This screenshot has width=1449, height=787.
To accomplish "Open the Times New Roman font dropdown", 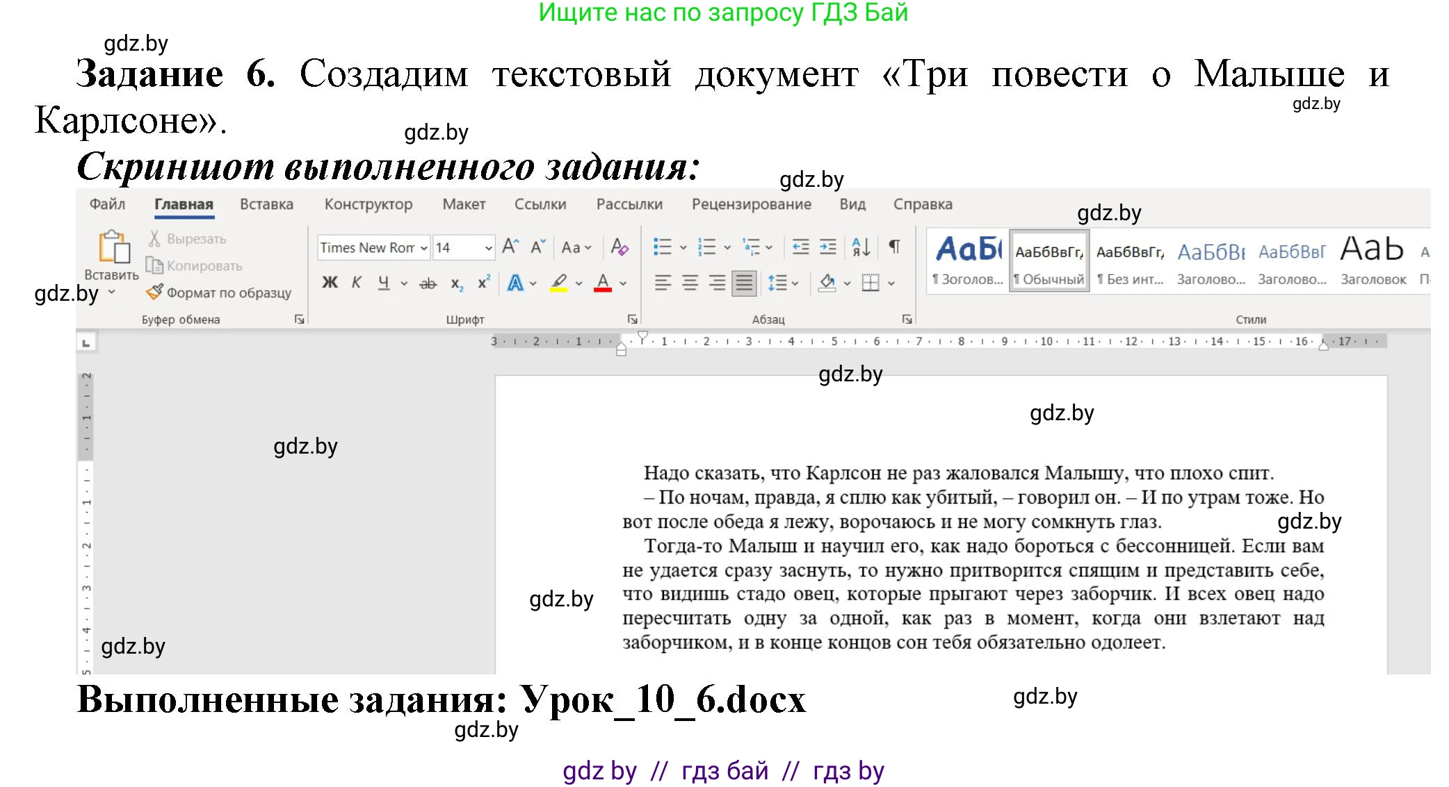I will (423, 247).
